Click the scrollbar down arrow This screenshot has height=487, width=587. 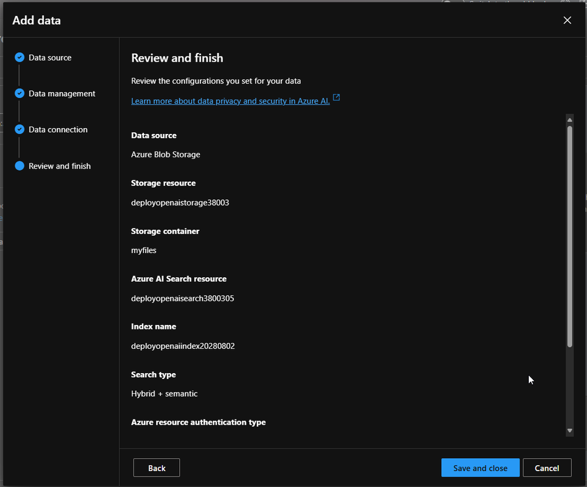[x=570, y=431]
